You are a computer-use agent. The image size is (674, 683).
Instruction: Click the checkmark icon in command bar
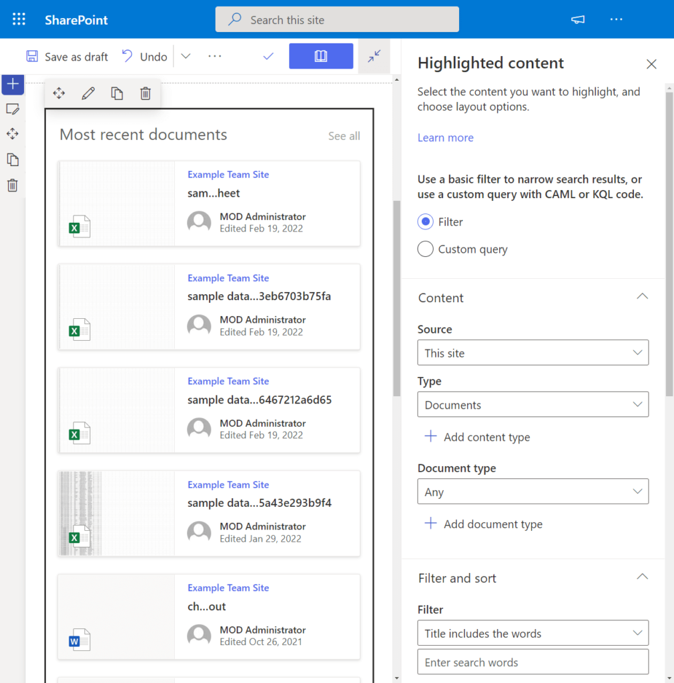click(x=268, y=56)
